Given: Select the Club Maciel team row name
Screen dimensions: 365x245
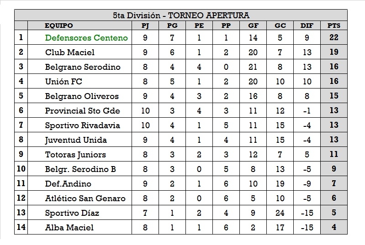Looking at the screenshot, I should point(70,52).
